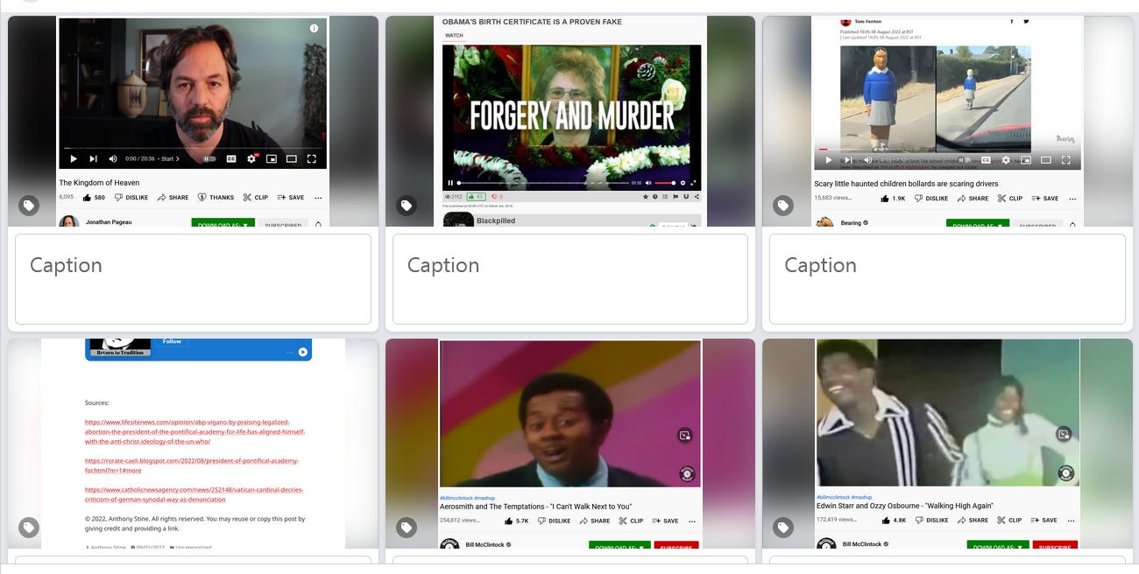Open Download As dropdown beside Jonathan Pageau

tap(223, 224)
